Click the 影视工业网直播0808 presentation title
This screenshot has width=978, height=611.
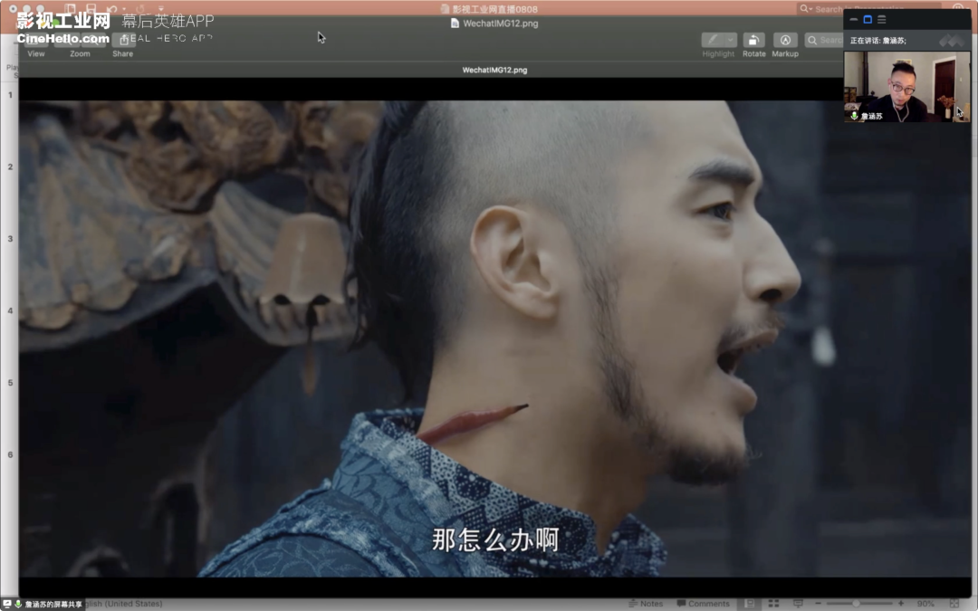494,9
